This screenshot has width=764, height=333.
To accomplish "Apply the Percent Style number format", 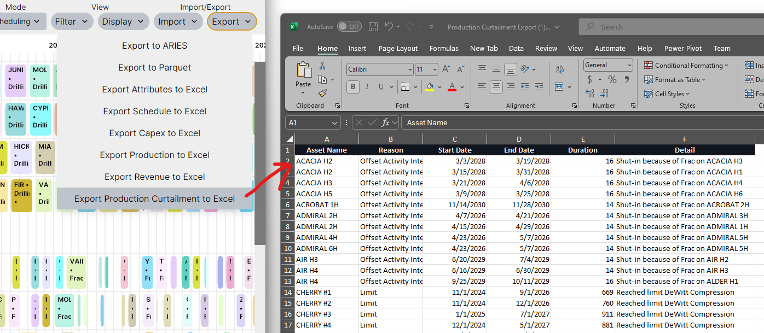I will pos(611,79).
